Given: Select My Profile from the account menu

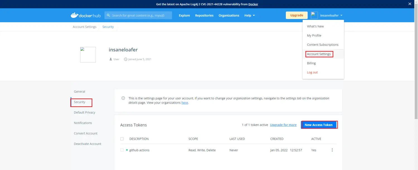Looking at the screenshot, I should pyautogui.click(x=323, y=35).
